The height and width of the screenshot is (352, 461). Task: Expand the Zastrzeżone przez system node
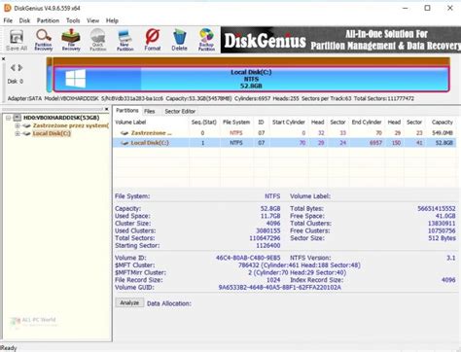coord(18,125)
